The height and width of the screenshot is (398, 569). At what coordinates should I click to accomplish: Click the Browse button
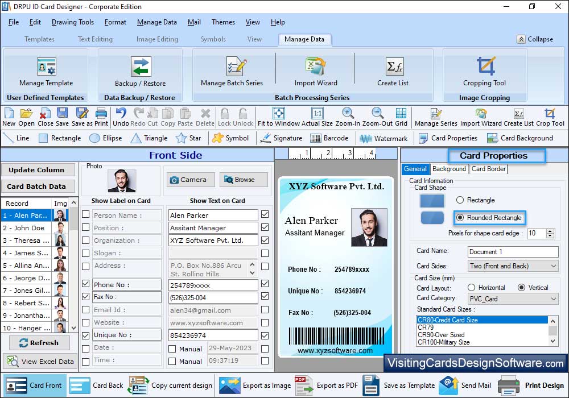[244, 180]
